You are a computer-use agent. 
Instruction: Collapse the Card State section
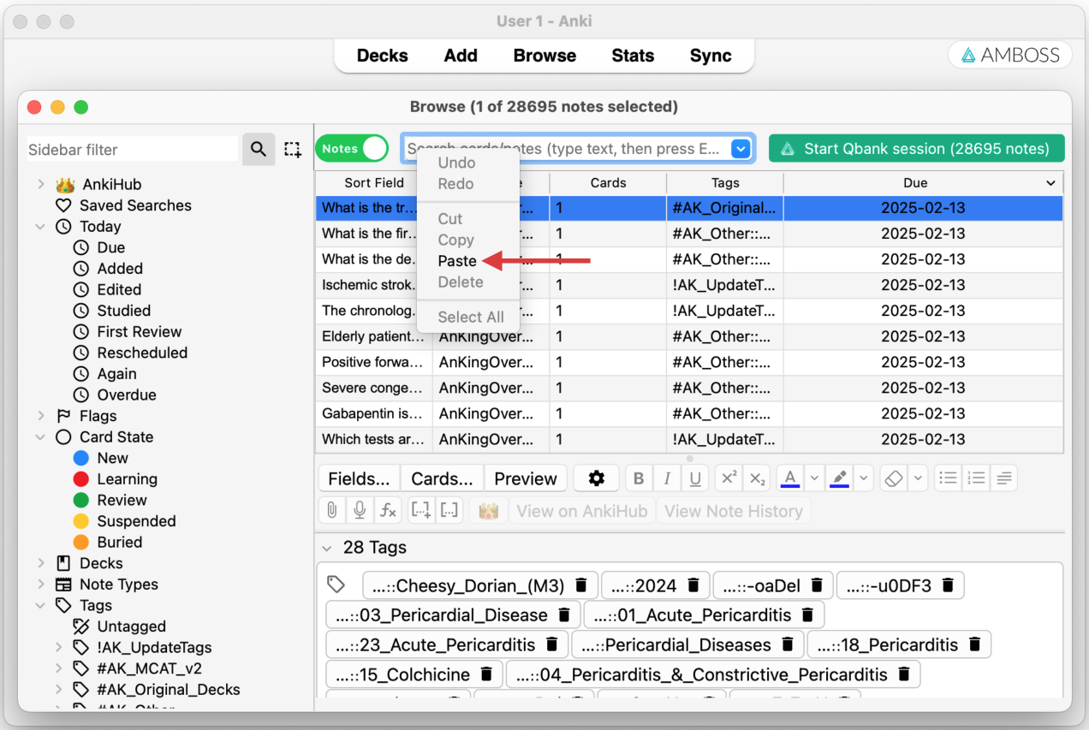pyautogui.click(x=41, y=437)
